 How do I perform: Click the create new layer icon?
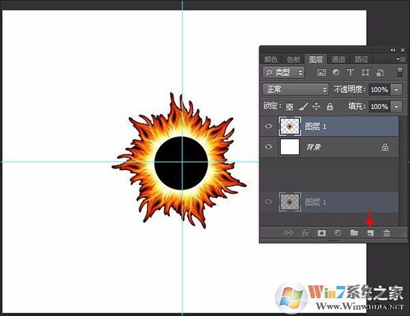tap(370, 233)
